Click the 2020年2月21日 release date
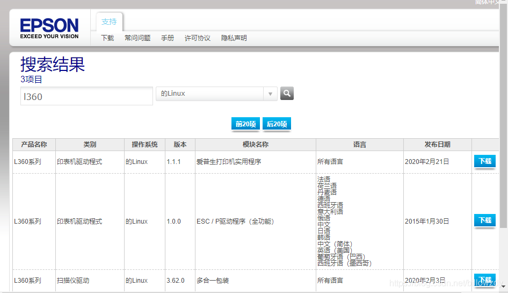508x293 pixels. (427, 162)
